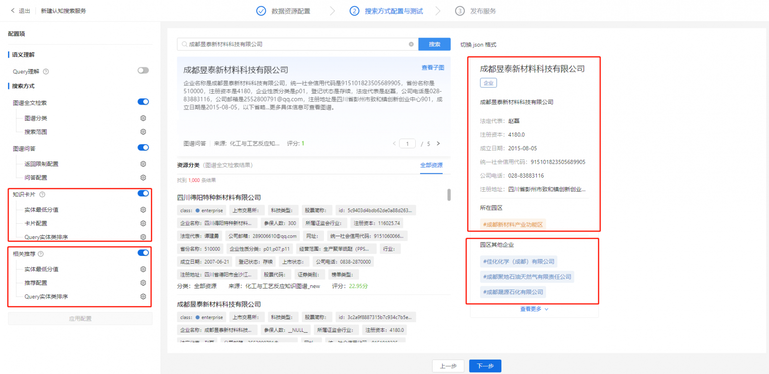
Task: Click the 企业 tag on knowledge card
Action: 488,83
